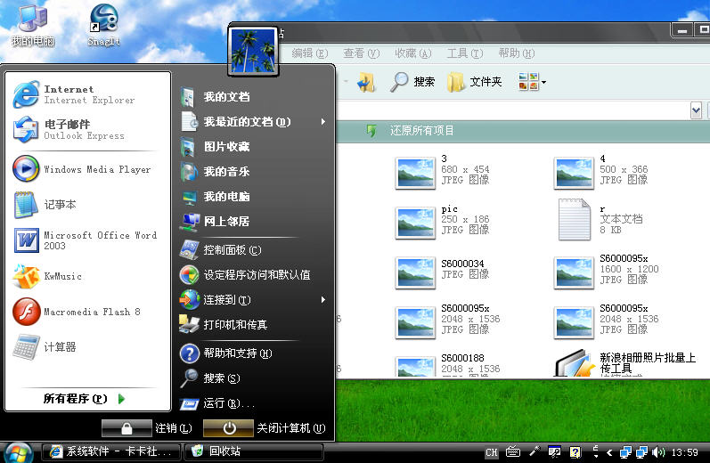Launch Microsoft Office Word 2003

[86, 240]
